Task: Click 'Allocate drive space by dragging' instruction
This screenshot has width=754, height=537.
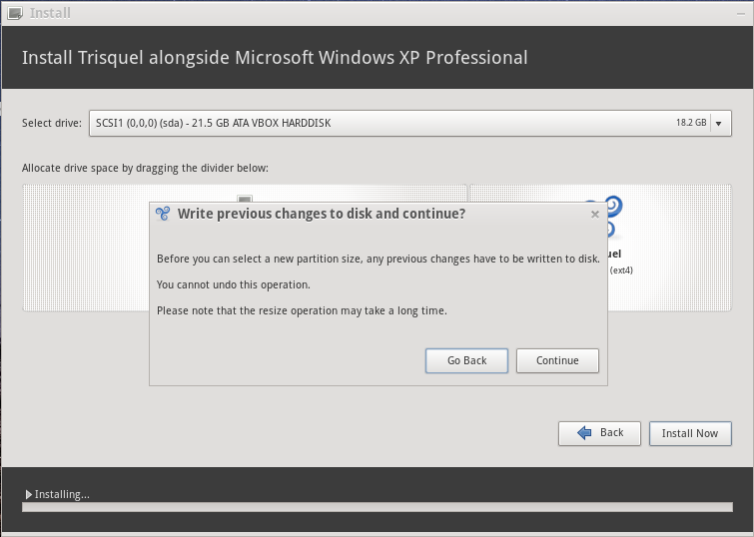Action: click(x=145, y=168)
